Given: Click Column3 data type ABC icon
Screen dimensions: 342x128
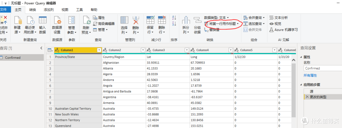Looking at the screenshot, I should pos(149,50).
